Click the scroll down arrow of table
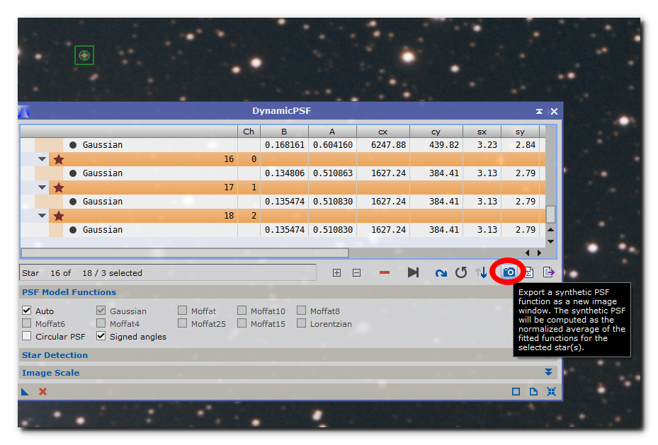Image resolution: width=658 pixels, height=445 pixels. pos(550,241)
